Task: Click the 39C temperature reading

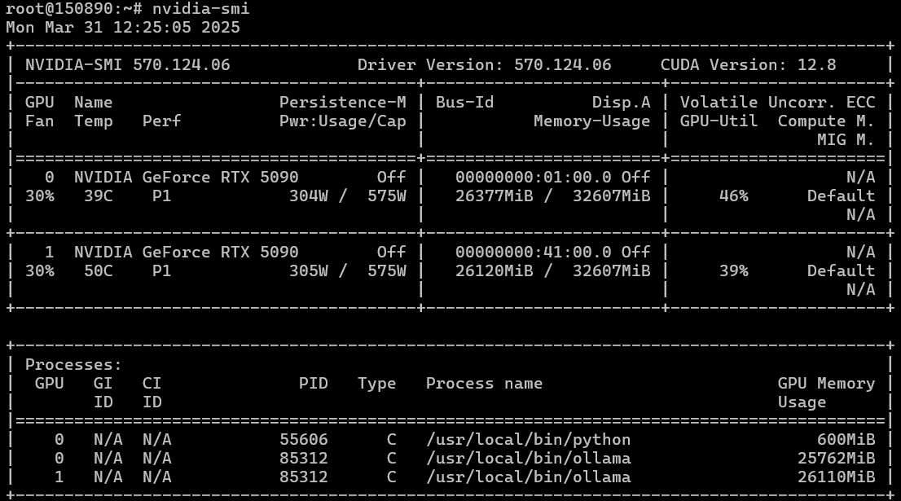Action: [98, 196]
